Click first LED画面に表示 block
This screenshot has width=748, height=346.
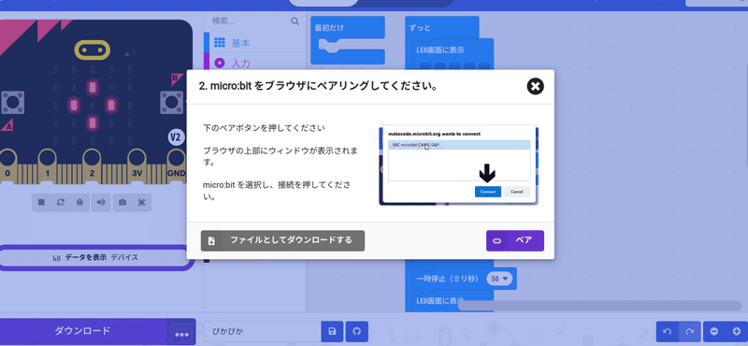440,50
